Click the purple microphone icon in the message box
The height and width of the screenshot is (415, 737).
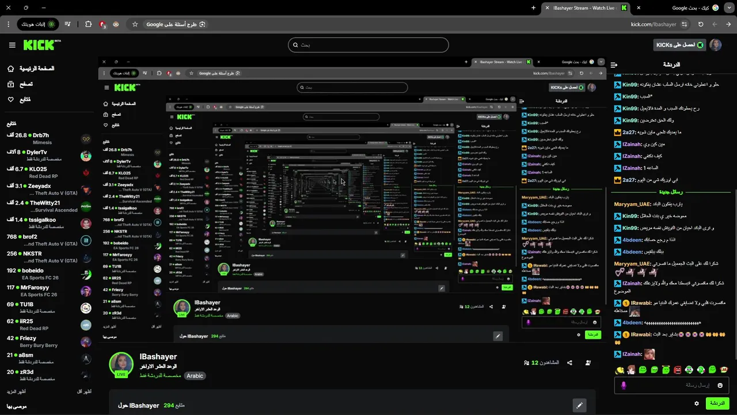point(623,385)
